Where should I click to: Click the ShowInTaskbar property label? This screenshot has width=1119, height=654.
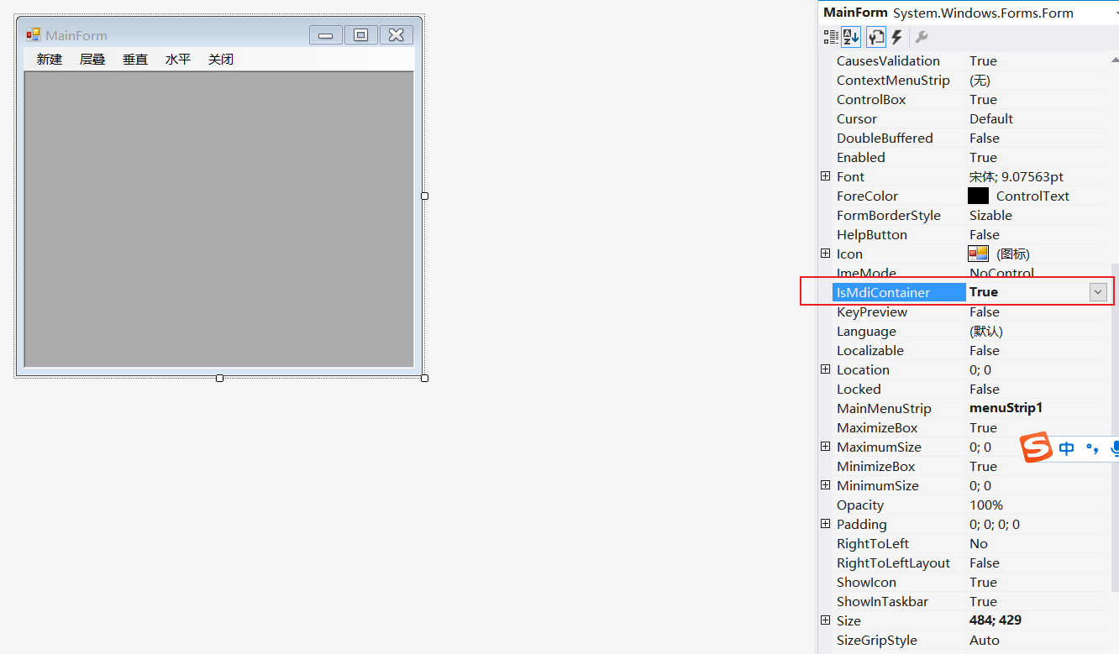click(x=882, y=601)
